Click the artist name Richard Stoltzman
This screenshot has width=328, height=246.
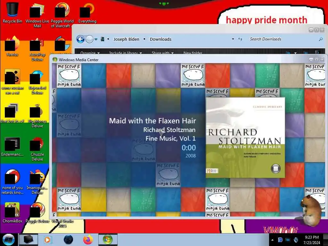[169, 130]
